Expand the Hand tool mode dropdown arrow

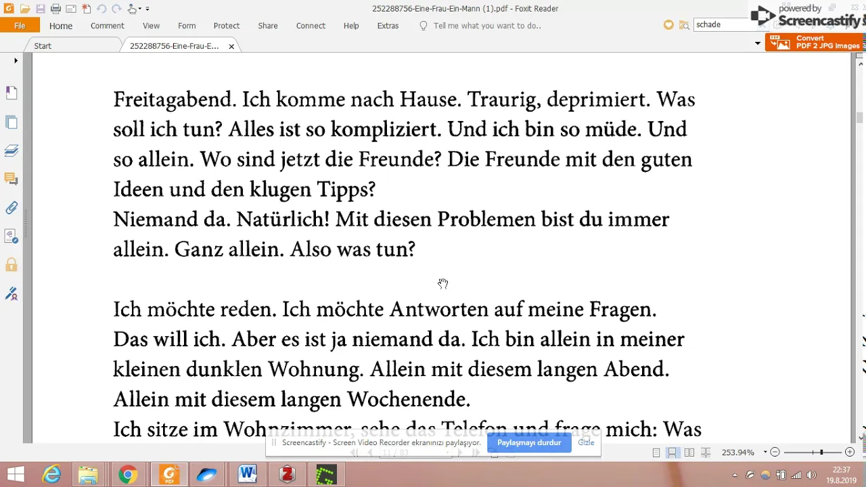click(139, 9)
